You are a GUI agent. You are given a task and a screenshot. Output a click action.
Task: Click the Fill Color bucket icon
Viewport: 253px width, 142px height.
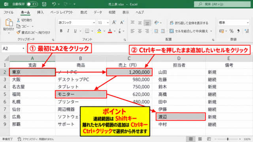(x=99, y=31)
